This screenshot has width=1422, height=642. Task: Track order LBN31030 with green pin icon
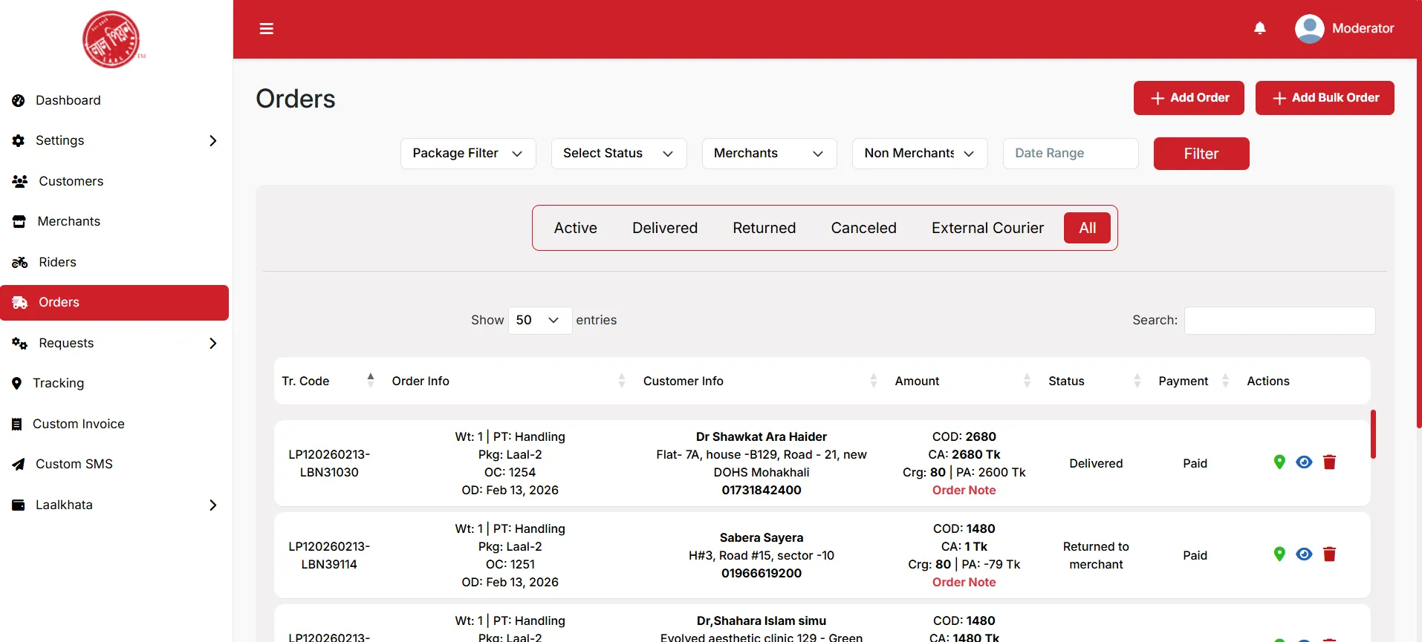(1279, 462)
